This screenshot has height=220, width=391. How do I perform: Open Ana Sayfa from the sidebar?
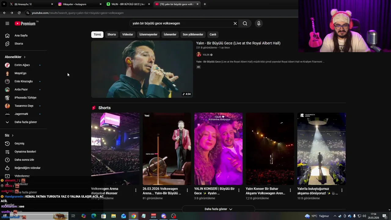(x=21, y=35)
